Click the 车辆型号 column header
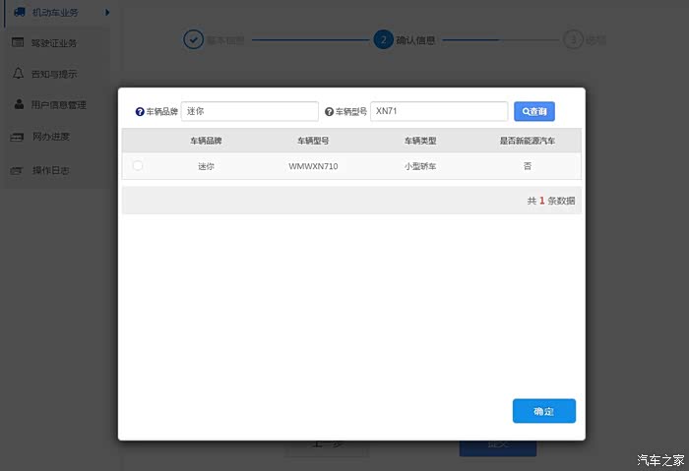 [x=313, y=141]
